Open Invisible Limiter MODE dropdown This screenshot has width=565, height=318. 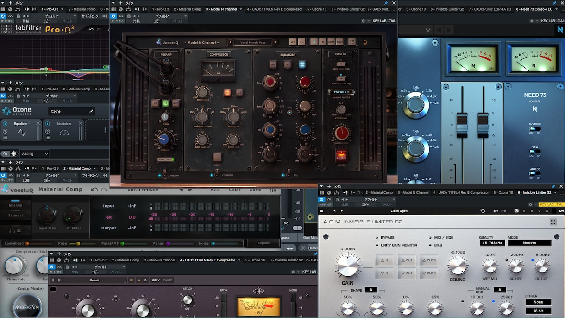(x=529, y=243)
